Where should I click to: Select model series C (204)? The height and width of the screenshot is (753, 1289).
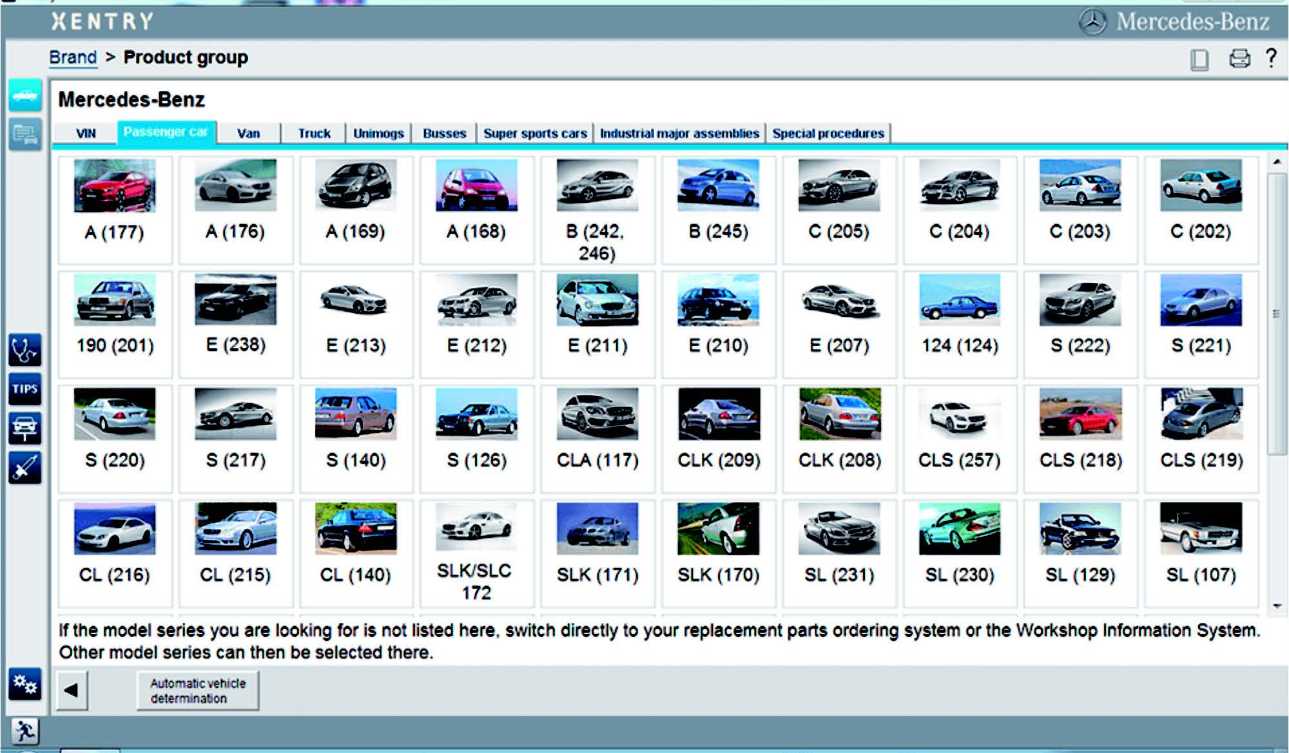tap(960, 210)
